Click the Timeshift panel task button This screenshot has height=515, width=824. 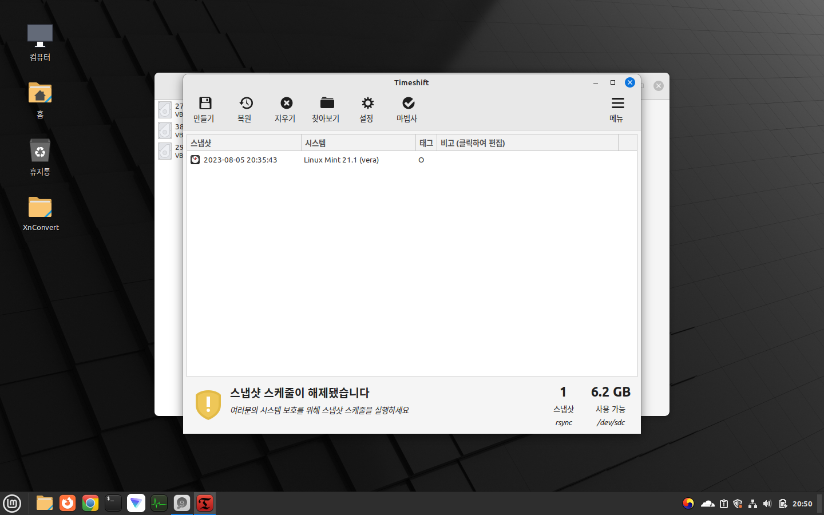coord(205,504)
